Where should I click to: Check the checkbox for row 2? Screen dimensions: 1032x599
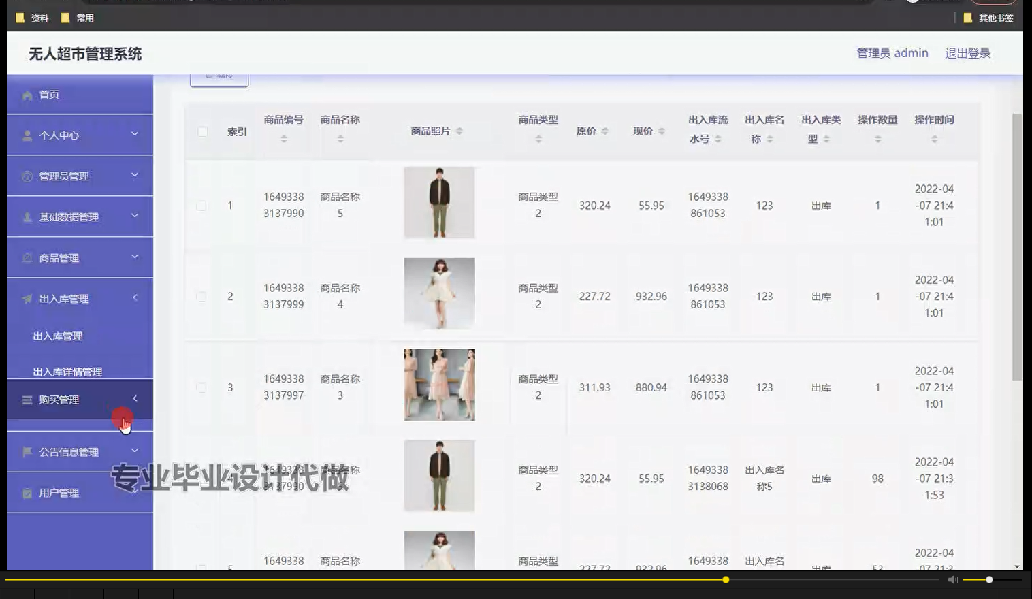click(x=201, y=297)
